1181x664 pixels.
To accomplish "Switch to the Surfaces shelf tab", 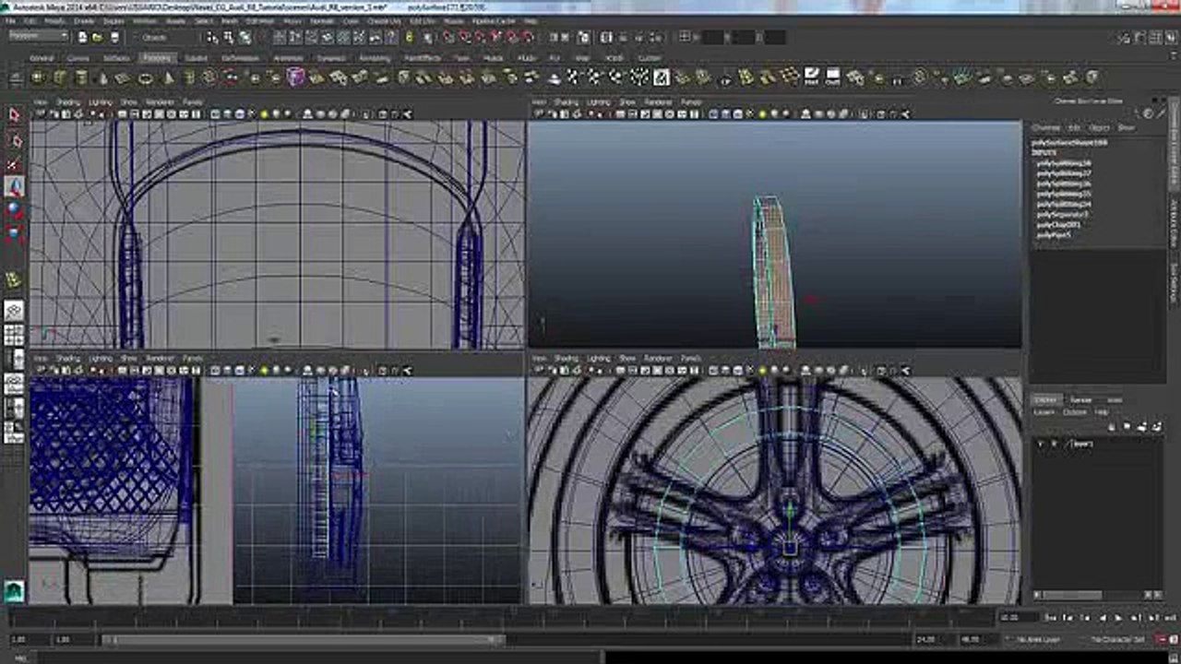I will click(117, 57).
